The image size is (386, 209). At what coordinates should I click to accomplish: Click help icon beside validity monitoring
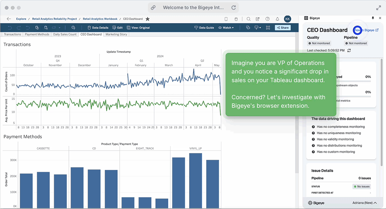[313, 139]
